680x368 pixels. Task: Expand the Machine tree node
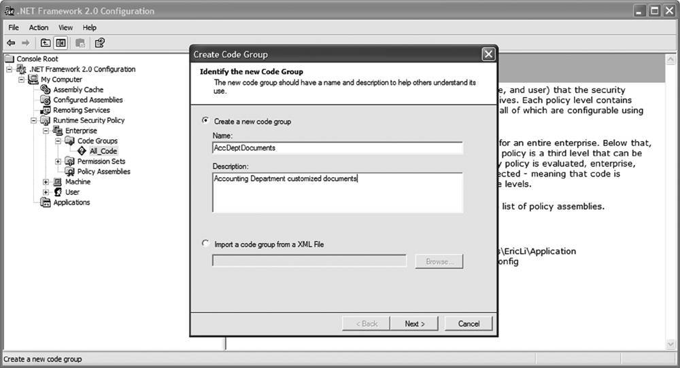46,182
